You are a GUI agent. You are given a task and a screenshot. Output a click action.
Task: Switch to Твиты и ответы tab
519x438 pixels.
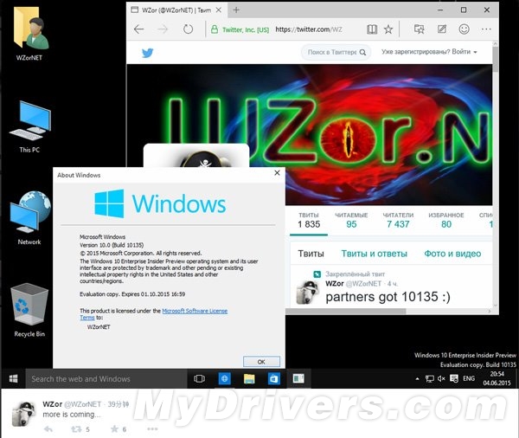374,254
